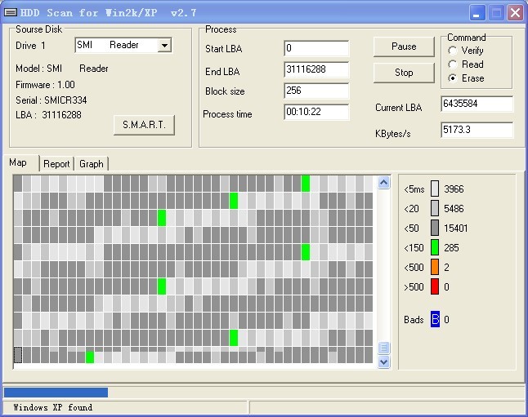Open the S.M.A.R.T. information
This screenshot has width=528, height=417.
coord(144,125)
